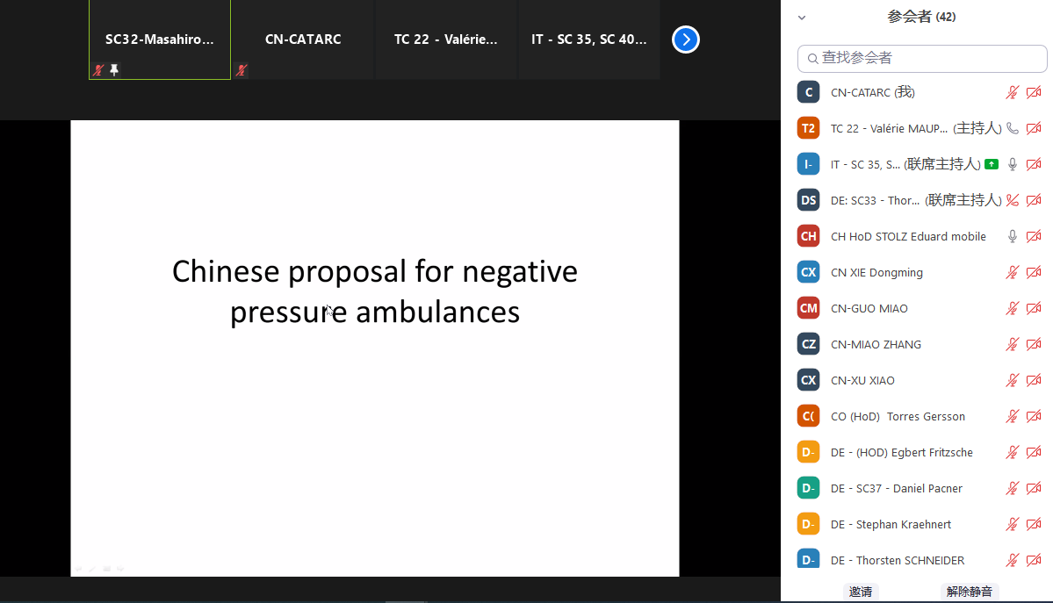Select the IT - SC 35, SC 40 video thumbnail
This screenshot has height=603, width=1053.
[x=589, y=39]
